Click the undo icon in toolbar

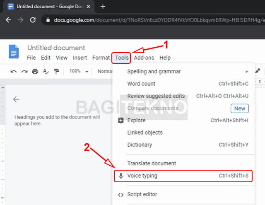coord(14,72)
